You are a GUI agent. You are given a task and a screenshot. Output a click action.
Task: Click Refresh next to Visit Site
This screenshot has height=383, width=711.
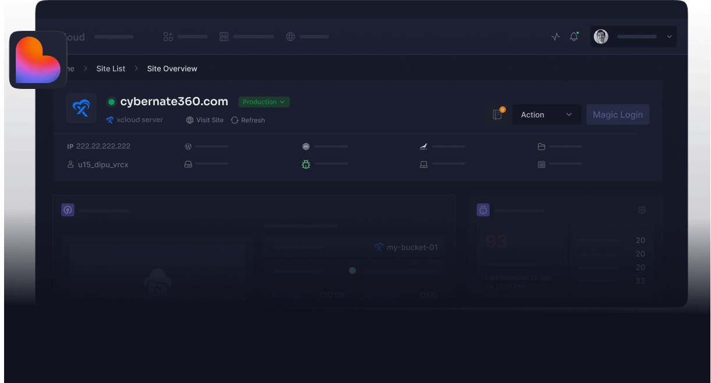coord(248,120)
